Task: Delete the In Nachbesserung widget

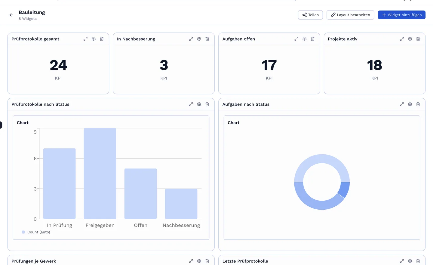Action: [207, 39]
